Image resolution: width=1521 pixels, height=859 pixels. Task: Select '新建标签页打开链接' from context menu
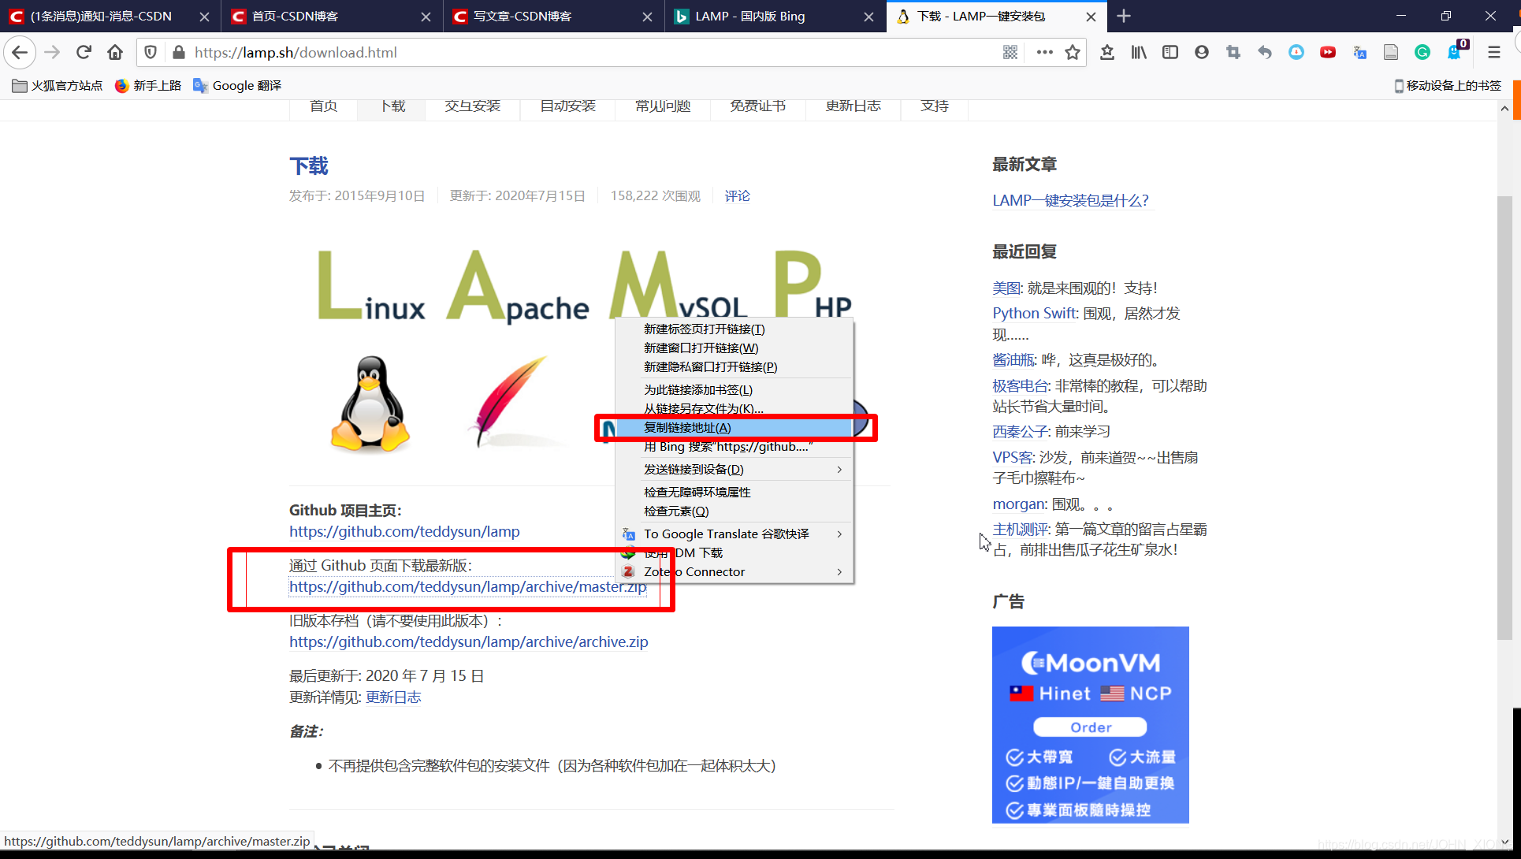pyautogui.click(x=701, y=328)
